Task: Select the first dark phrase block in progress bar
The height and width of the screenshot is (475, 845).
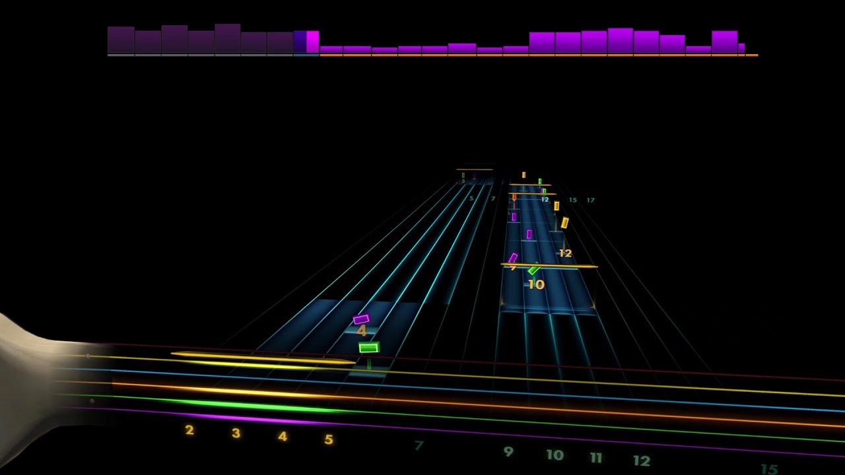Action: point(121,40)
